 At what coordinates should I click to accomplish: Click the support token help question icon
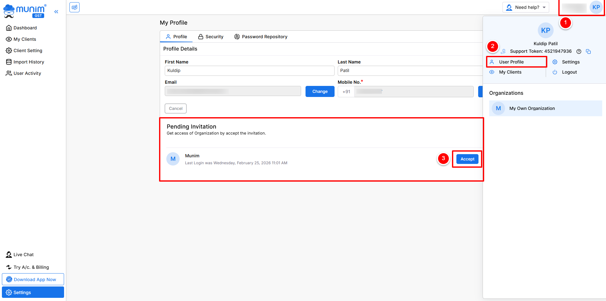coord(579,51)
